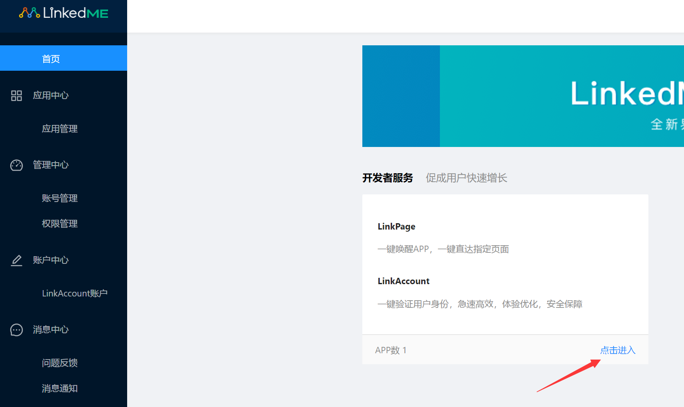This screenshot has height=407, width=684.
Task: Click the 促成用户快速增长 subtitle
Action: click(x=466, y=178)
